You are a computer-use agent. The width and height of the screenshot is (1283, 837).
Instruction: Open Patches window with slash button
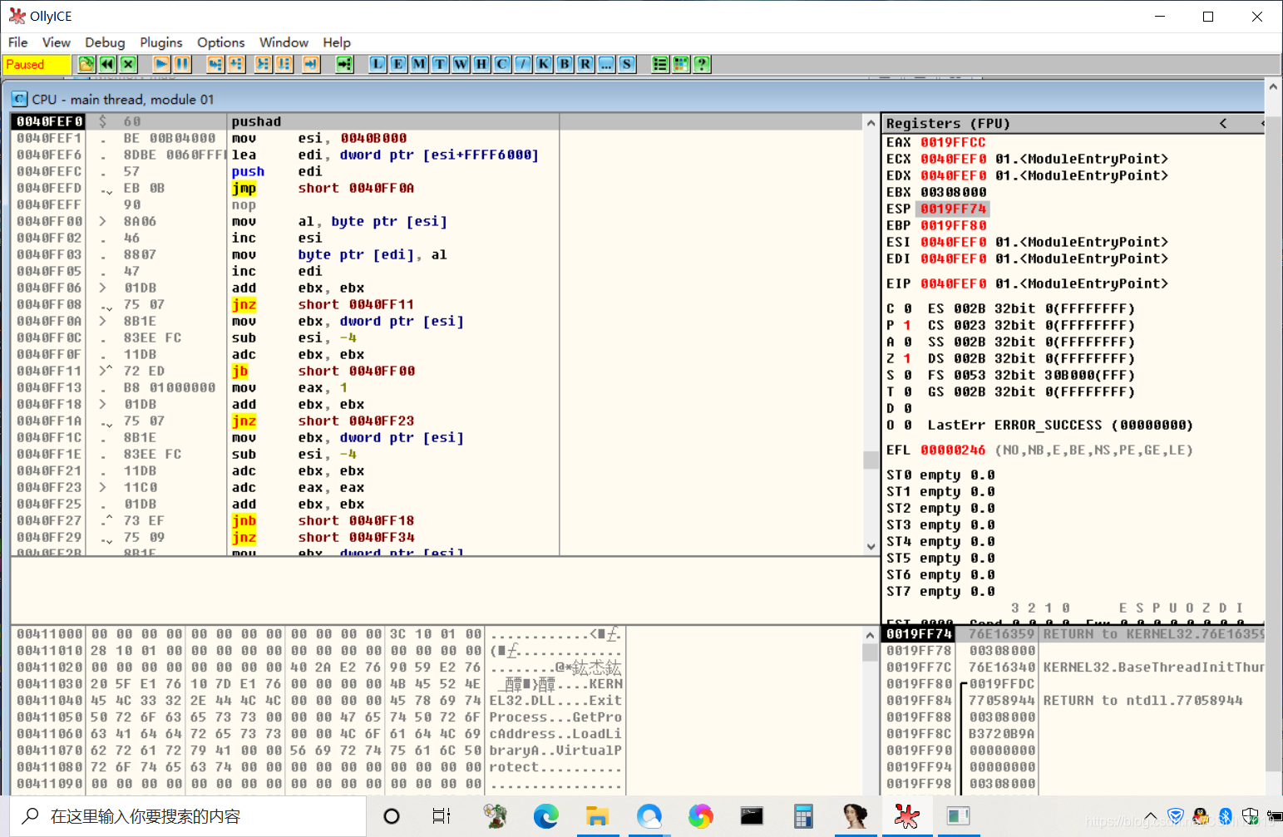[523, 64]
